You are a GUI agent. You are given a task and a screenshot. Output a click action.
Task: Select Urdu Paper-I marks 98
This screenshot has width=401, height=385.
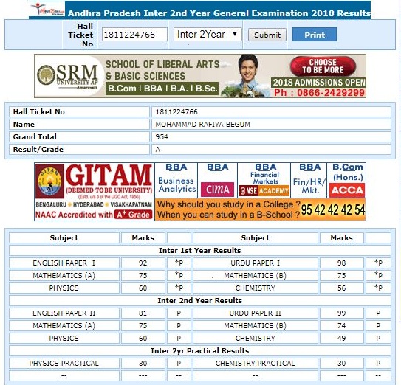pos(342,263)
